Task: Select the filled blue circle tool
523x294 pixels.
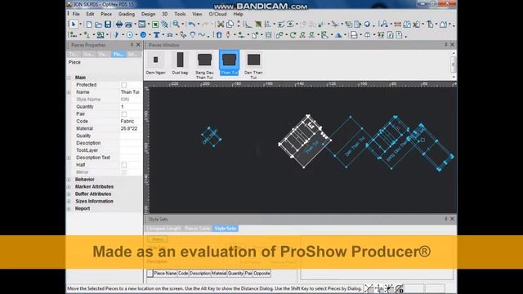Action: 143,34
